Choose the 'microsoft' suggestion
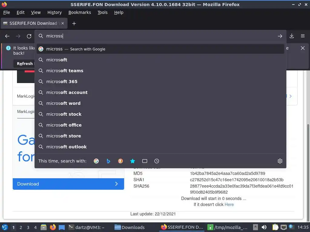The height and width of the screenshot is (232, 310). (160, 60)
